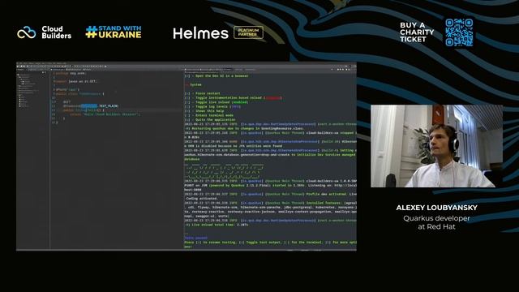Click the Quarkus developer at Red Hat caption
519x292 pixels.
coord(436,222)
